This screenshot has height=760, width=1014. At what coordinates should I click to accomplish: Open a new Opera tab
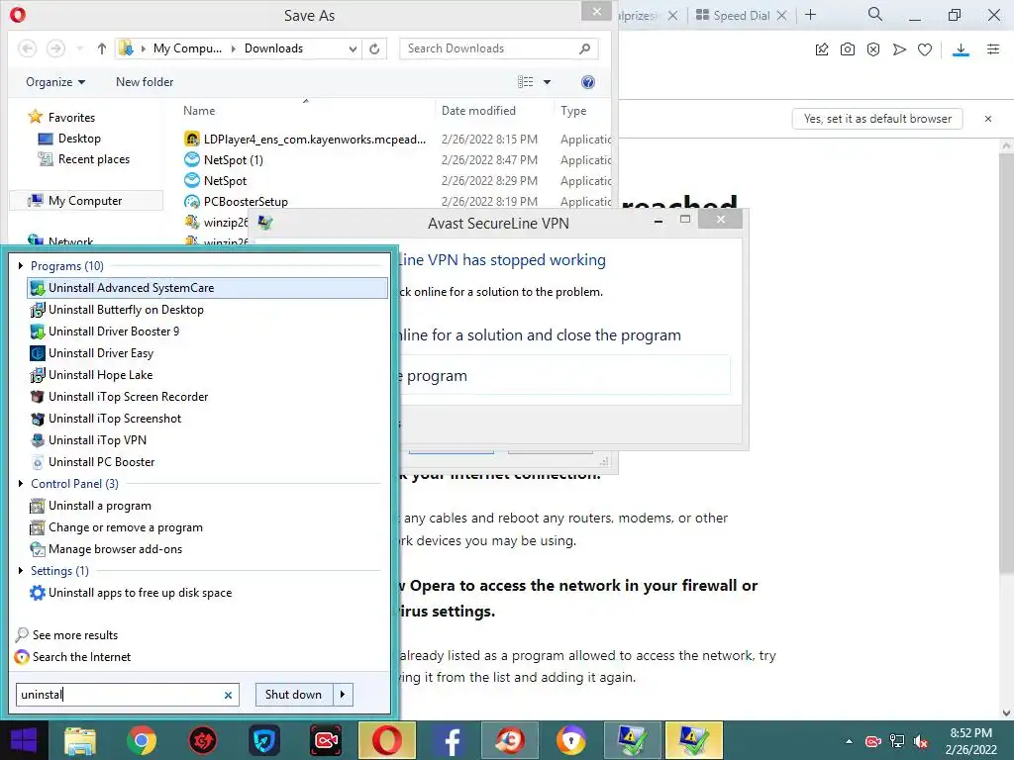click(811, 15)
